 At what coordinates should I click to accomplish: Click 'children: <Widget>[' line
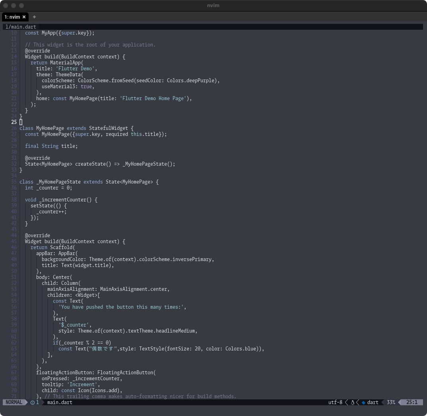(x=74, y=295)
